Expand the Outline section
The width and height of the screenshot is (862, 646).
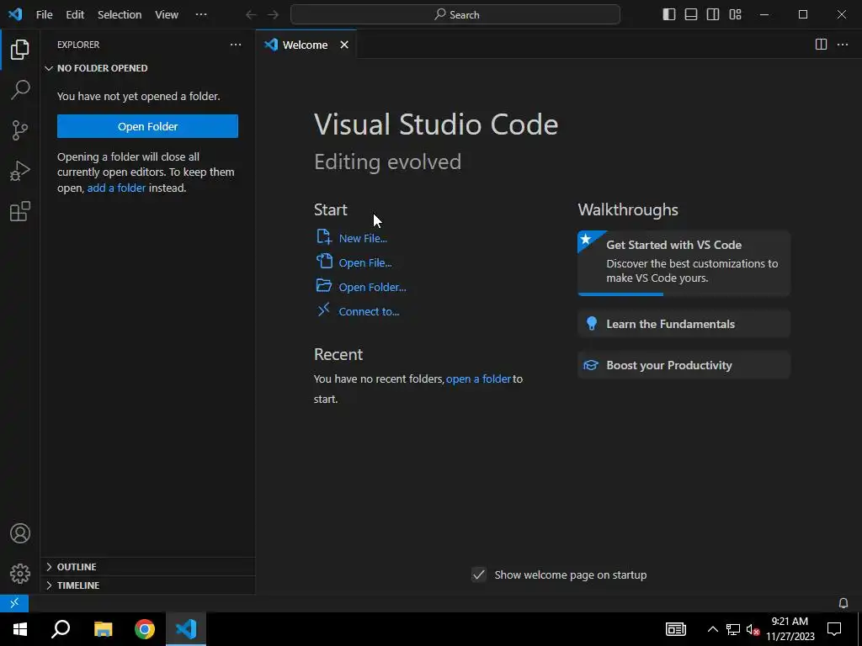[148, 566]
